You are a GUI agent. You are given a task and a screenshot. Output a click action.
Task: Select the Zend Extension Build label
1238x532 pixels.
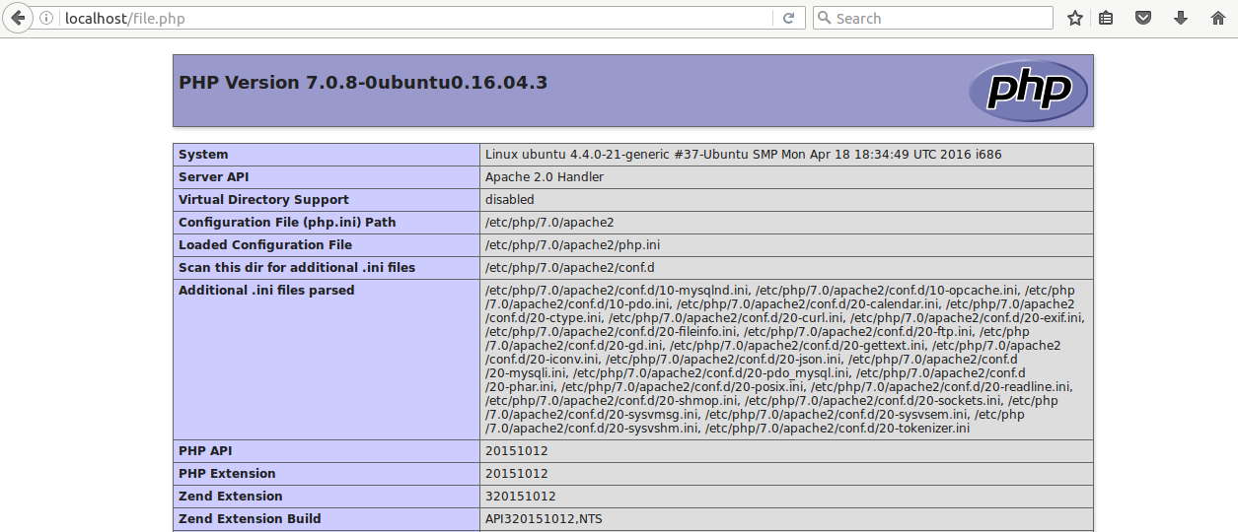(250, 519)
